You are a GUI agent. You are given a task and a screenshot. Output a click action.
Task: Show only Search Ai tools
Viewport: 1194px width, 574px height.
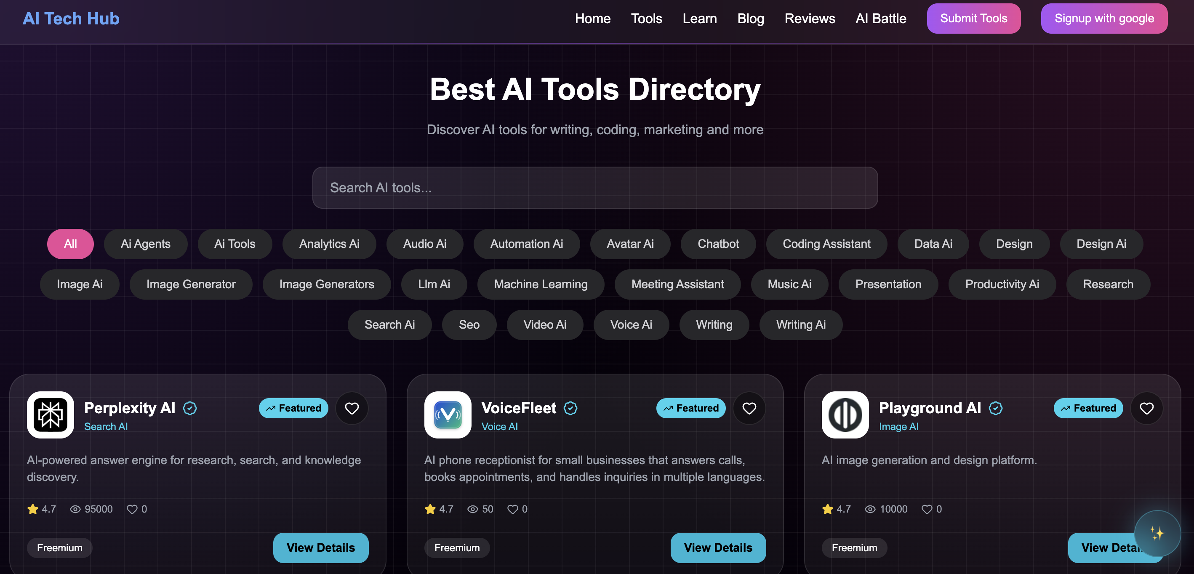(x=389, y=324)
